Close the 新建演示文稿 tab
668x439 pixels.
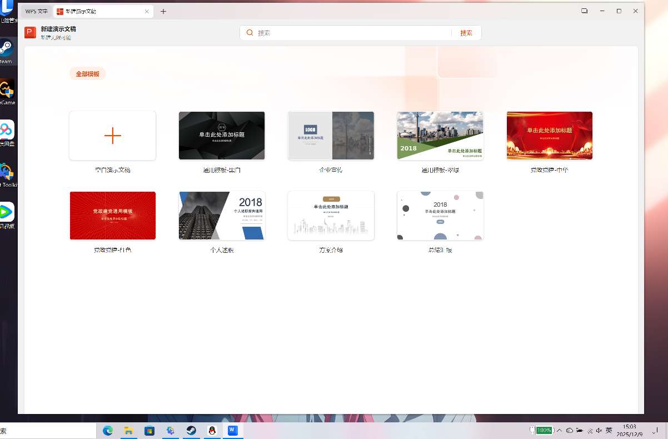coord(147,11)
